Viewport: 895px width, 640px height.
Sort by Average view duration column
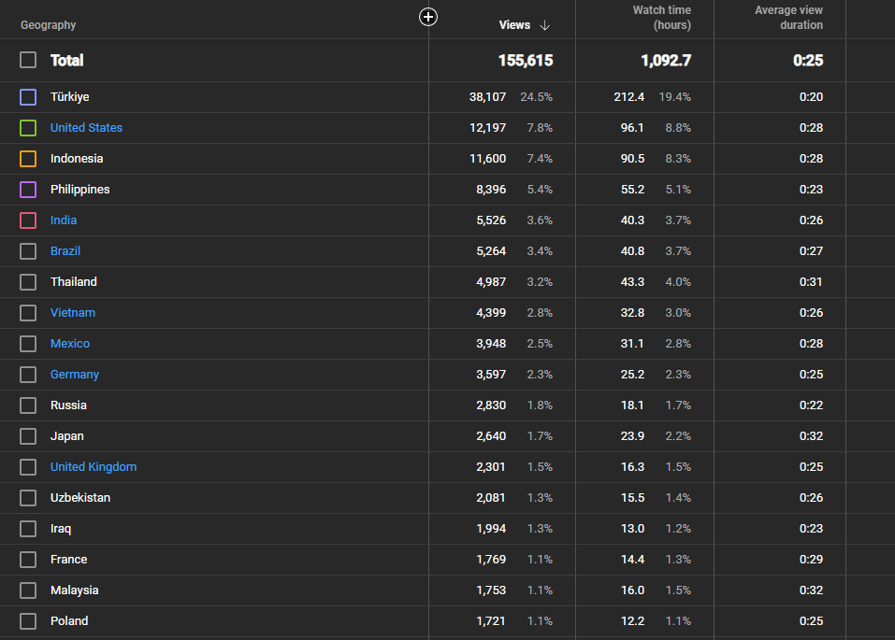point(788,18)
